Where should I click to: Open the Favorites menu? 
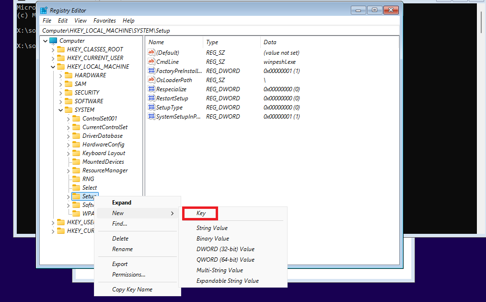pyautogui.click(x=104, y=21)
